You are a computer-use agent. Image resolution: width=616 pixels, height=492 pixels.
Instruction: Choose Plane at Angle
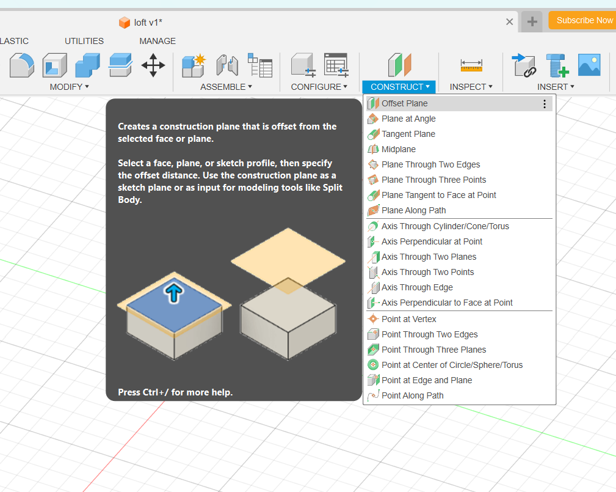459,119
